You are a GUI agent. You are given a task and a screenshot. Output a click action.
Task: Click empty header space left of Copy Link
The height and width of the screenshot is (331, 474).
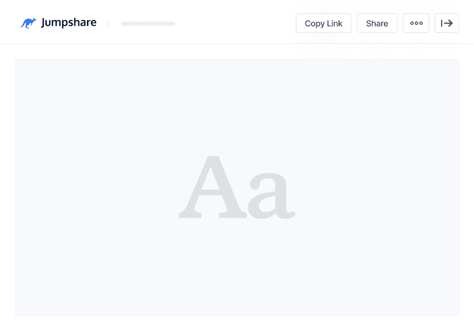click(238, 23)
